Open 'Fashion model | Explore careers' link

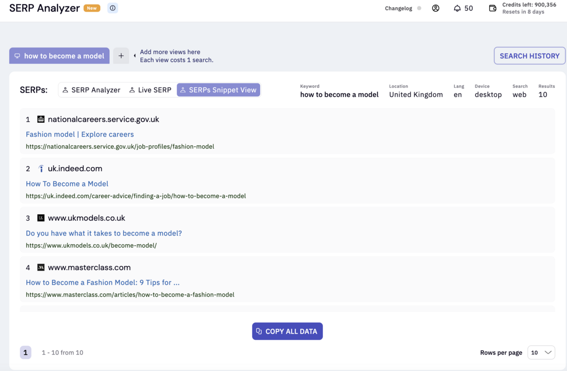(79, 134)
